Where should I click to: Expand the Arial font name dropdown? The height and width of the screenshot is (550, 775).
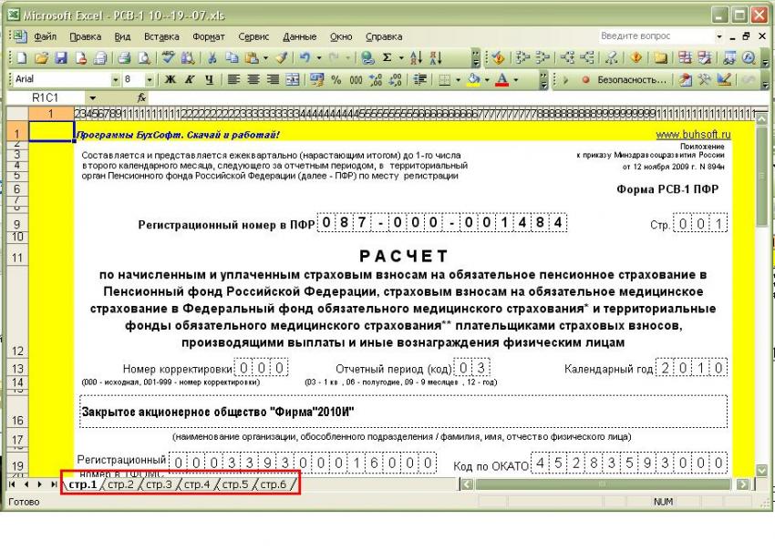click(114, 79)
